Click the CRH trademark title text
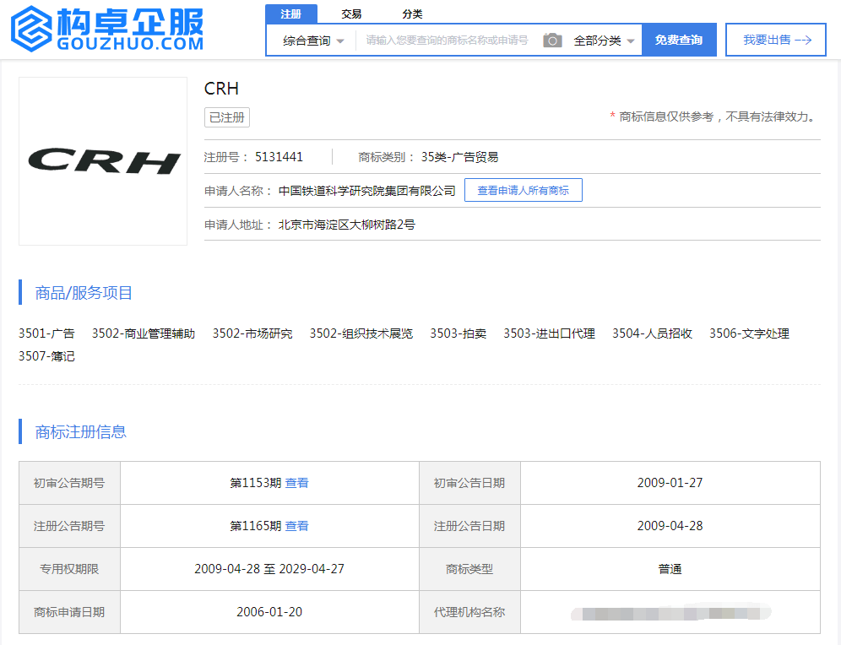This screenshot has height=645, width=841. [x=221, y=89]
